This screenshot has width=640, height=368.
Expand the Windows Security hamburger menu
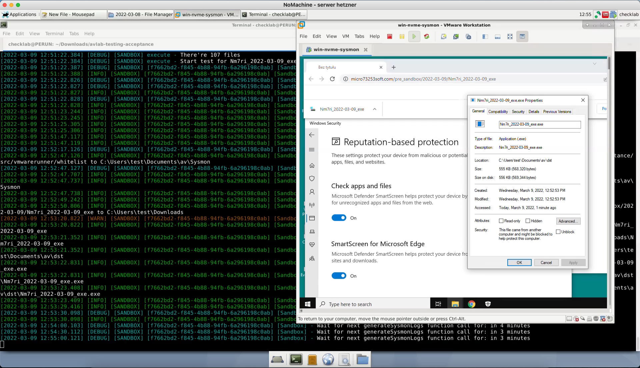[x=312, y=150]
